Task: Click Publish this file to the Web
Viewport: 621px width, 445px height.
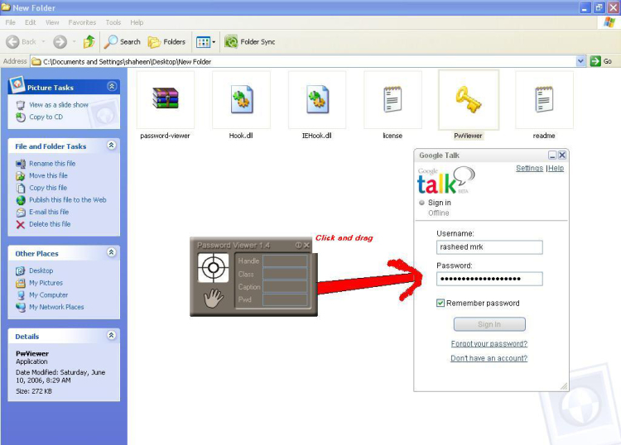Action: (68, 200)
